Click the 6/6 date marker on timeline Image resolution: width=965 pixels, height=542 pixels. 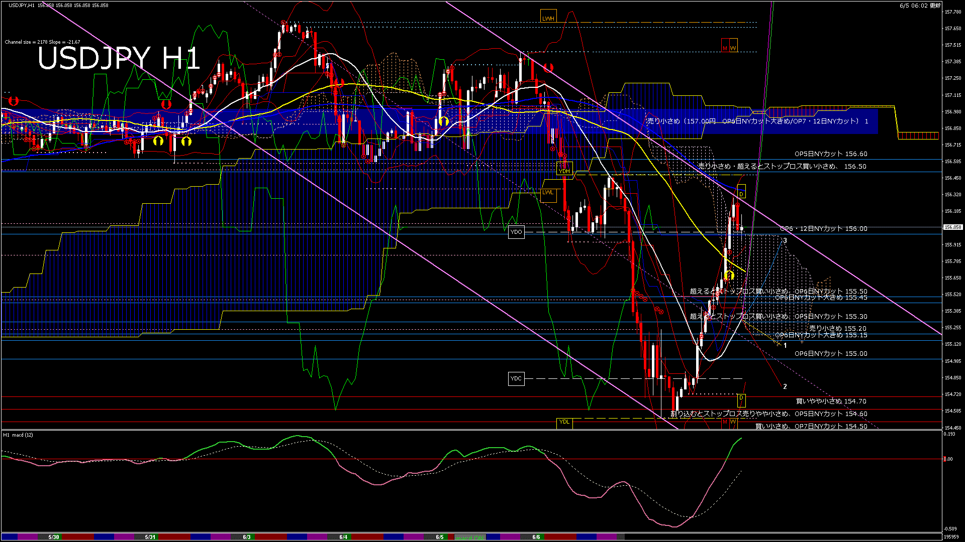click(536, 537)
